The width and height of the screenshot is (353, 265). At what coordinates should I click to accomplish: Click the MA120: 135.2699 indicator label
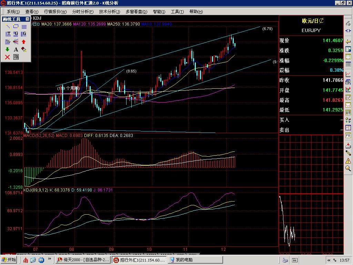tap(89, 24)
